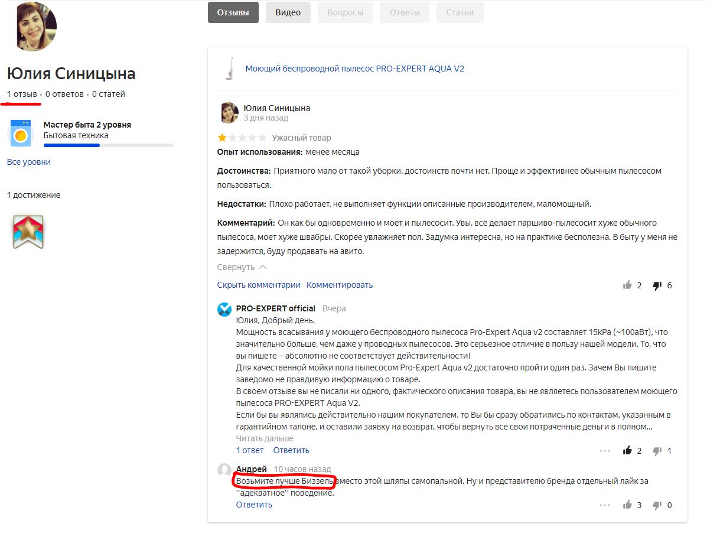
Task: Click Все уровни link
Action: tap(29, 162)
